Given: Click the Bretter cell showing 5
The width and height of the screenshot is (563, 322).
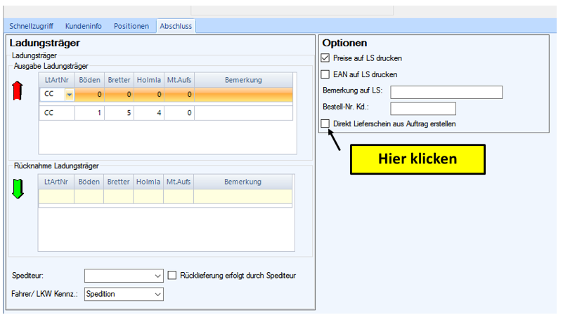Looking at the screenshot, I should 119,112.
